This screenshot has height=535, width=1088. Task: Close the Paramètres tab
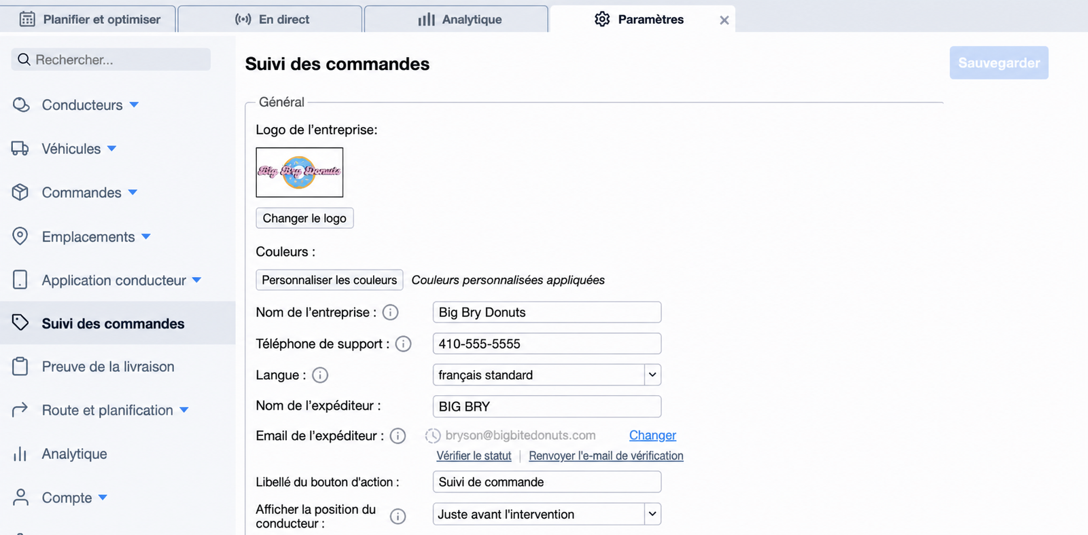click(724, 20)
